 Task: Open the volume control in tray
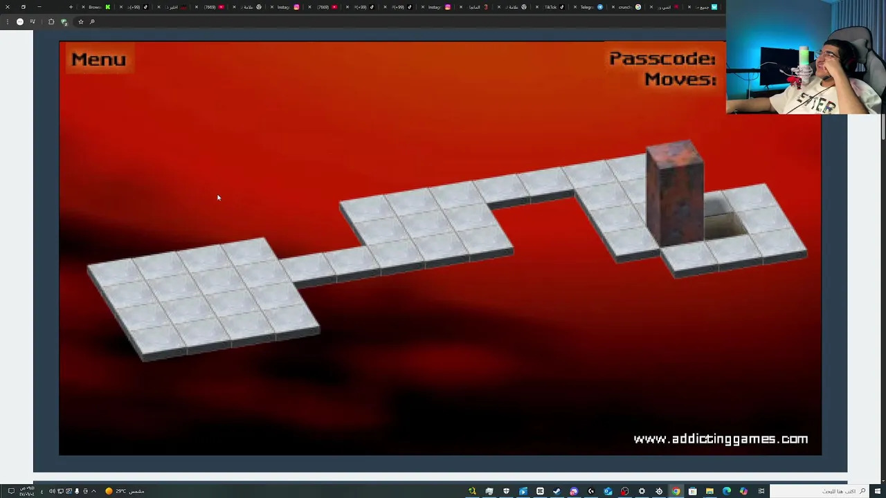coord(52,491)
